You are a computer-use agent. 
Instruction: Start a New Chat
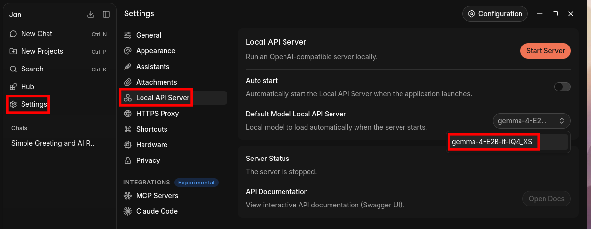coord(59,34)
